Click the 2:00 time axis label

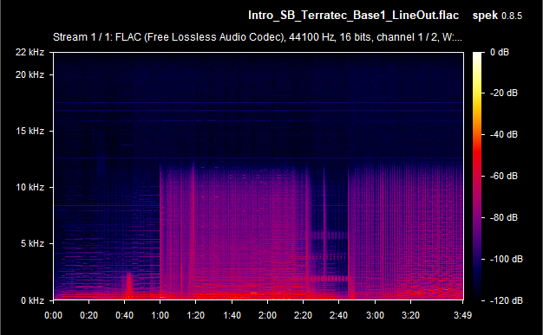[x=267, y=315]
